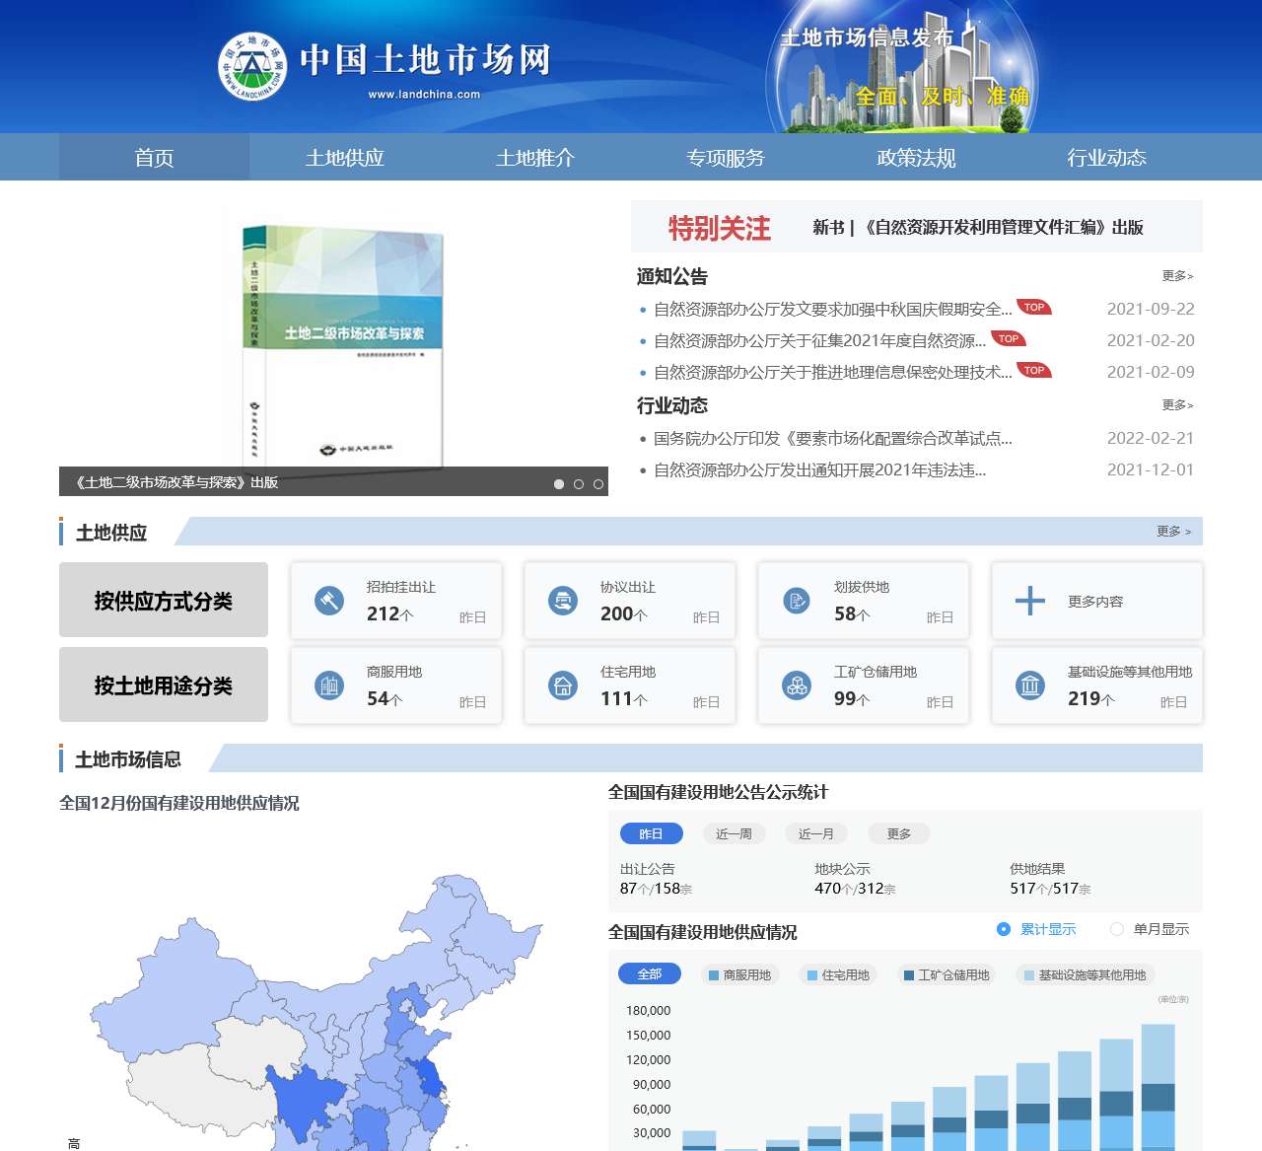The image size is (1262, 1151).
Task: Click the 协议出让 icon
Action: click(563, 600)
